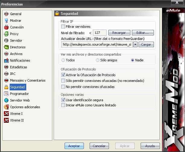The image size is (185, 152).
Task: Click the Servidor category icon
Action: [6, 40]
